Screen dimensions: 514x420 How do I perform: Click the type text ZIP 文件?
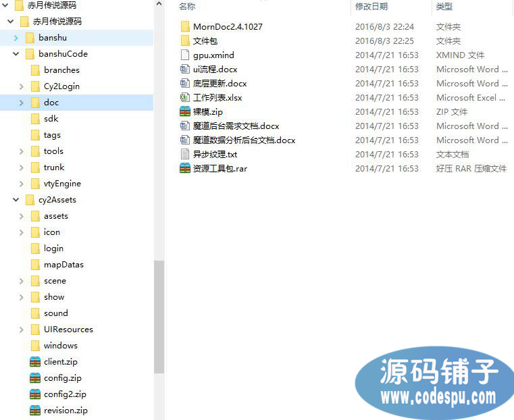coord(452,111)
